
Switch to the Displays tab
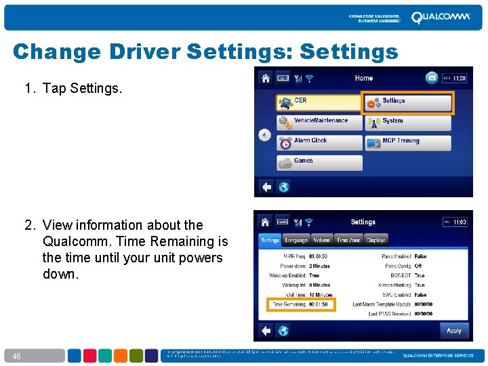(376, 240)
